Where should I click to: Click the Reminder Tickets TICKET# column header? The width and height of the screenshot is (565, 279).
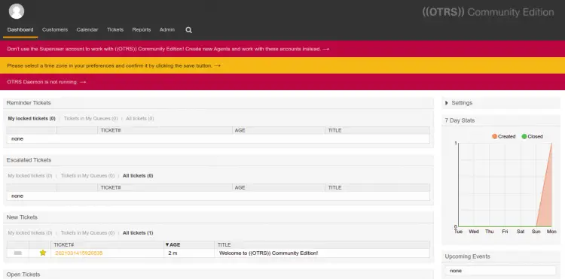(111, 131)
